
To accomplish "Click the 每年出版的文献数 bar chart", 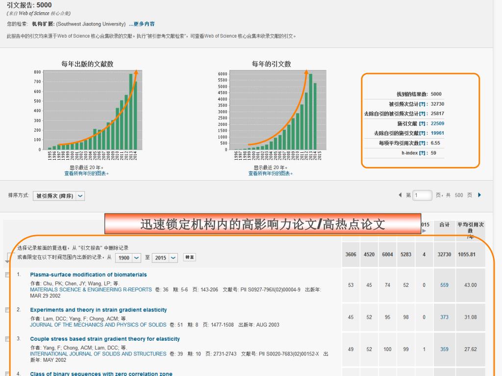I will click(x=93, y=110).
